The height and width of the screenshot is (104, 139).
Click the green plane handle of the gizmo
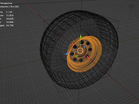tap(77, 56)
